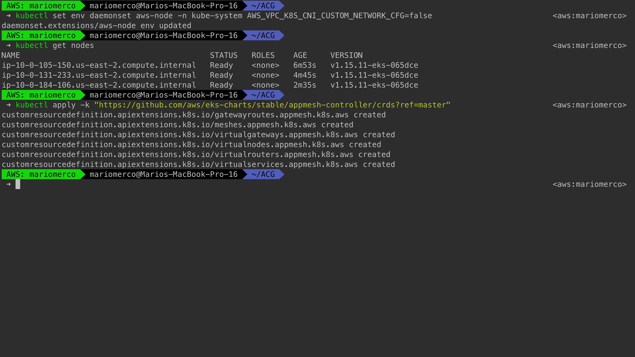Click the ROLES column header

coord(263,56)
